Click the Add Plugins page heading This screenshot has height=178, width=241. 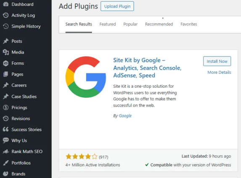tap(78, 6)
